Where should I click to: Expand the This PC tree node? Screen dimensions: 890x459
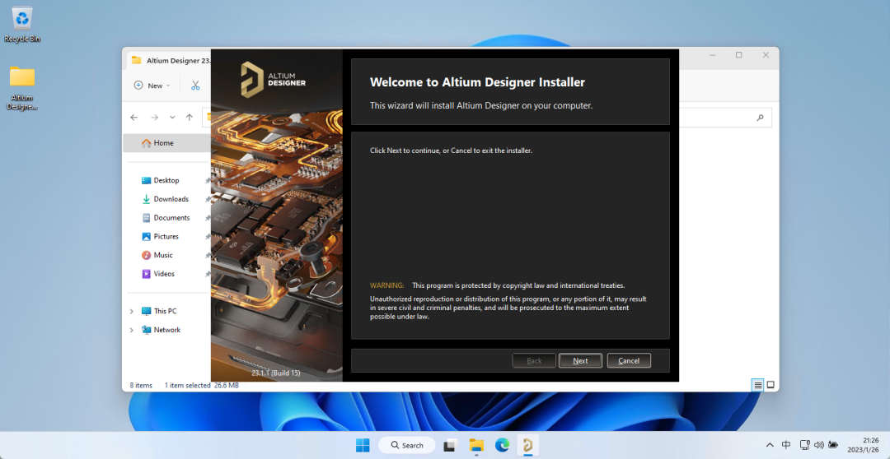pyautogui.click(x=131, y=312)
